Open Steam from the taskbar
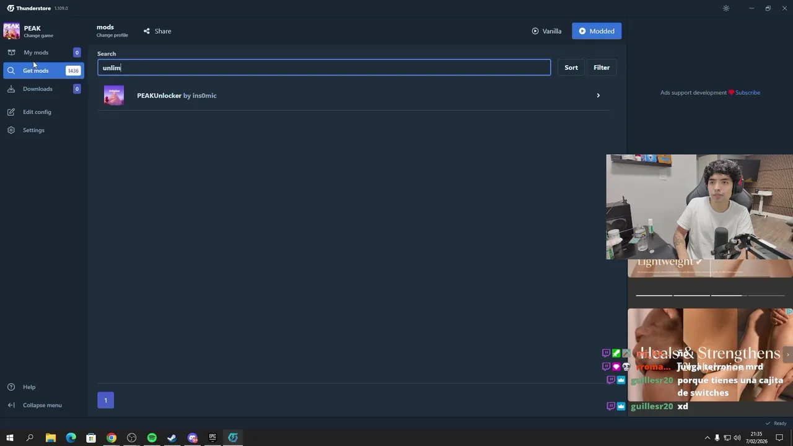 tap(172, 438)
